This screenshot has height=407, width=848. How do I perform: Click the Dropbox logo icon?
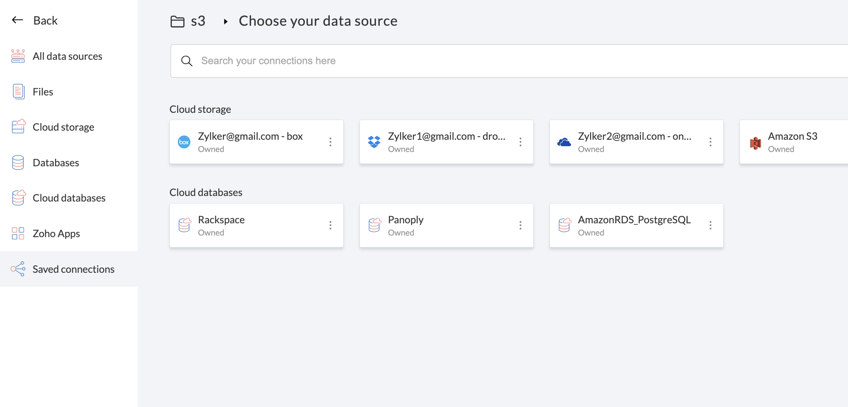coord(374,142)
